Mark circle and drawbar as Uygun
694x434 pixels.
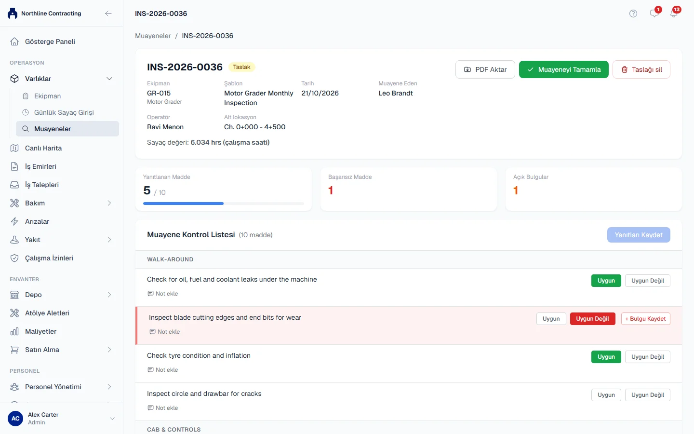click(606, 395)
